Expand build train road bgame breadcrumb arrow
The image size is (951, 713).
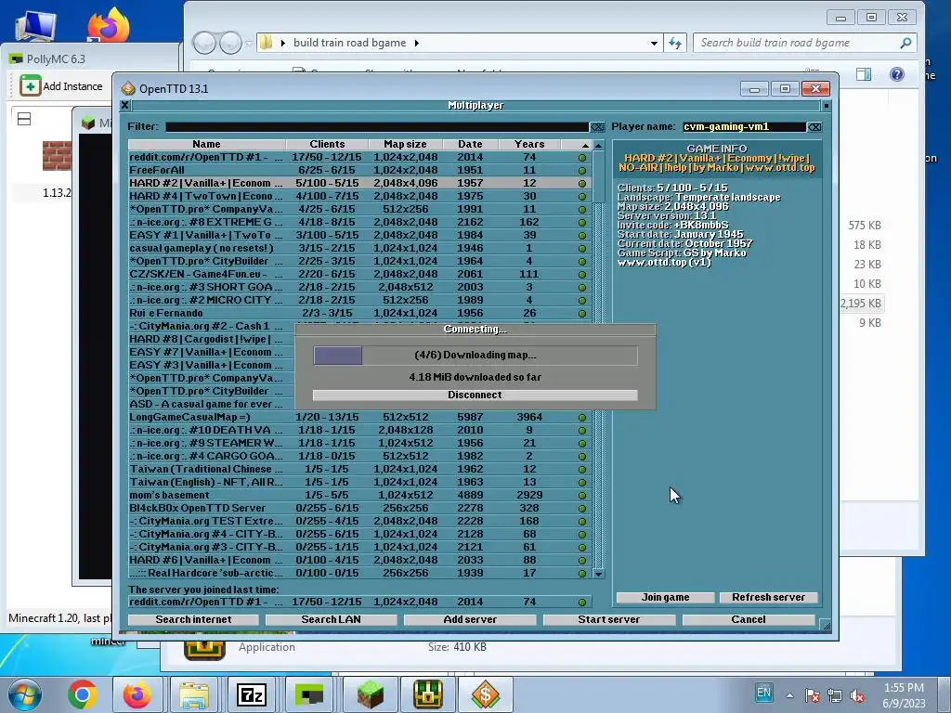(416, 43)
